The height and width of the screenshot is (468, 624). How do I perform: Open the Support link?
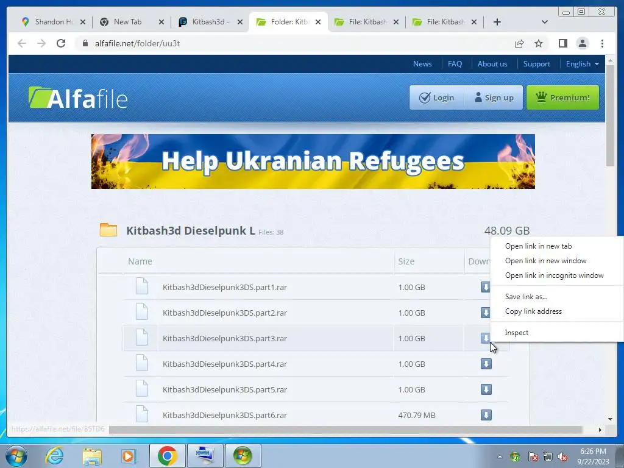[x=536, y=63]
